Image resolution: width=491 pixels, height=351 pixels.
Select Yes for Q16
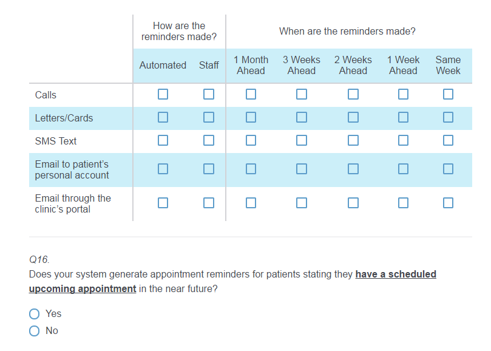tap(35, 314)
